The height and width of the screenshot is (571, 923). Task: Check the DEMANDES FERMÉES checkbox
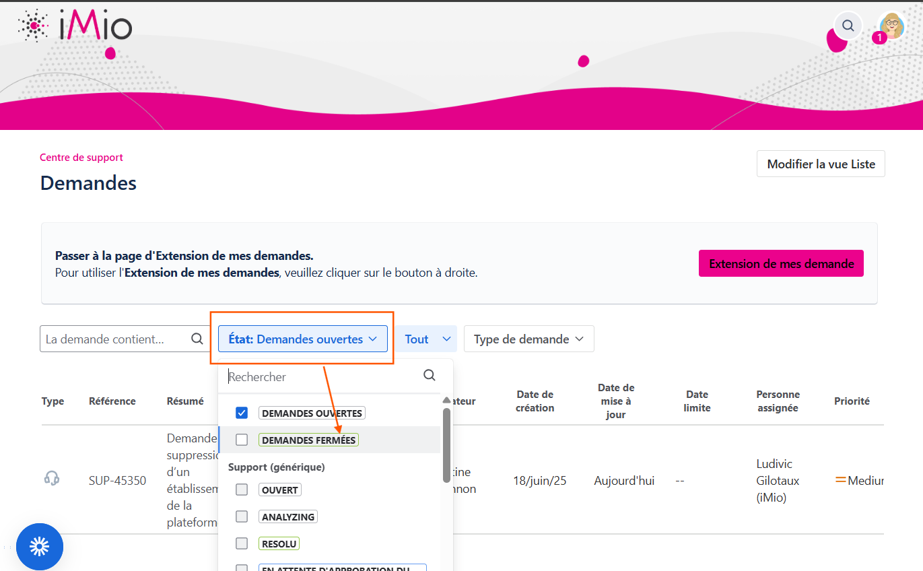coord(242,440)
